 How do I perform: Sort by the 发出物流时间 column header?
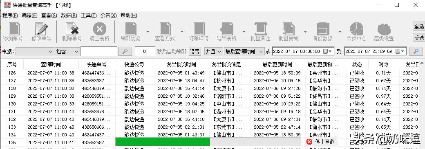point(181,64)
